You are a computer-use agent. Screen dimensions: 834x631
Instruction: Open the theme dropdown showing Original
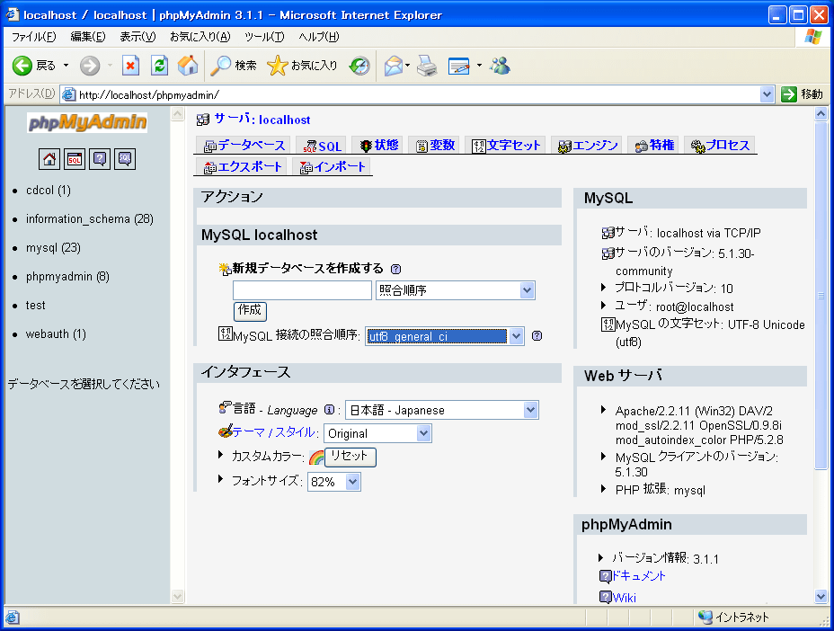point(377,433)
